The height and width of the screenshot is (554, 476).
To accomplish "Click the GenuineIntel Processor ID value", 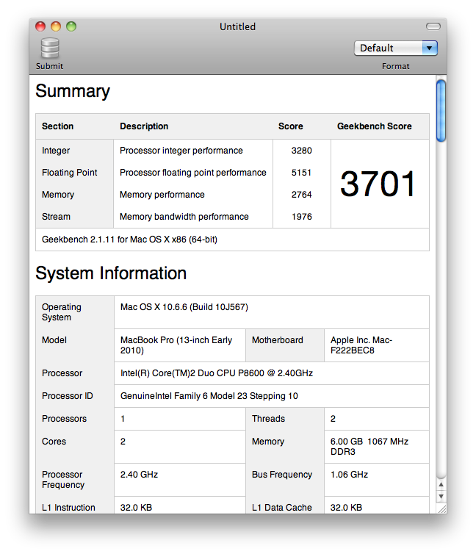I will click(x=209, y=396).
